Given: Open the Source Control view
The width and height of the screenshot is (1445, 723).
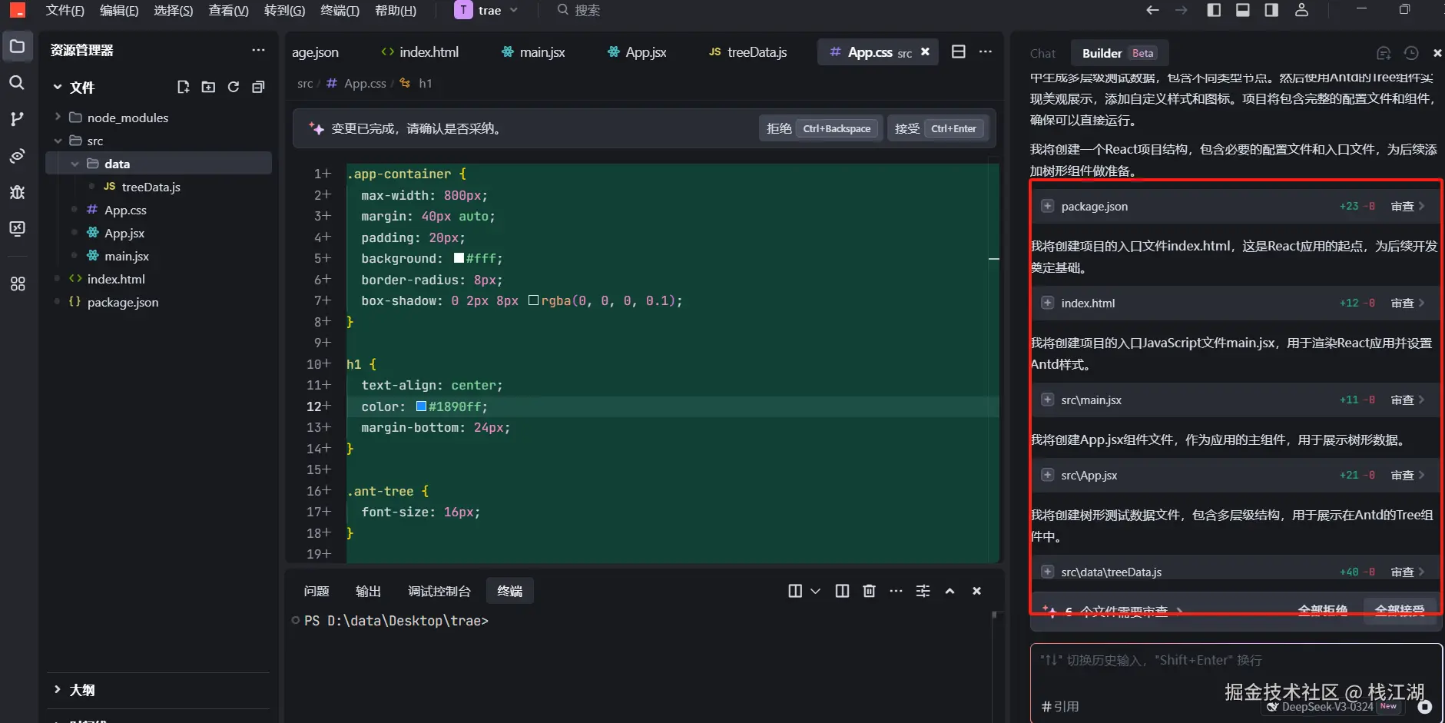Looking at the screenshot, I should pyautogui.click(x=17, y=119).
